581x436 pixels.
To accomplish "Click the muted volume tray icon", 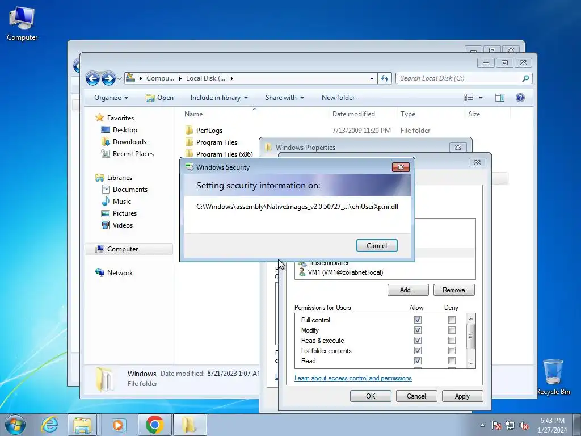I will click(524, 425).
